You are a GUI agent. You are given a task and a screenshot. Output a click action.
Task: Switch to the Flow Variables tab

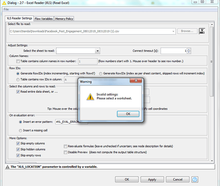click(44, 19)
